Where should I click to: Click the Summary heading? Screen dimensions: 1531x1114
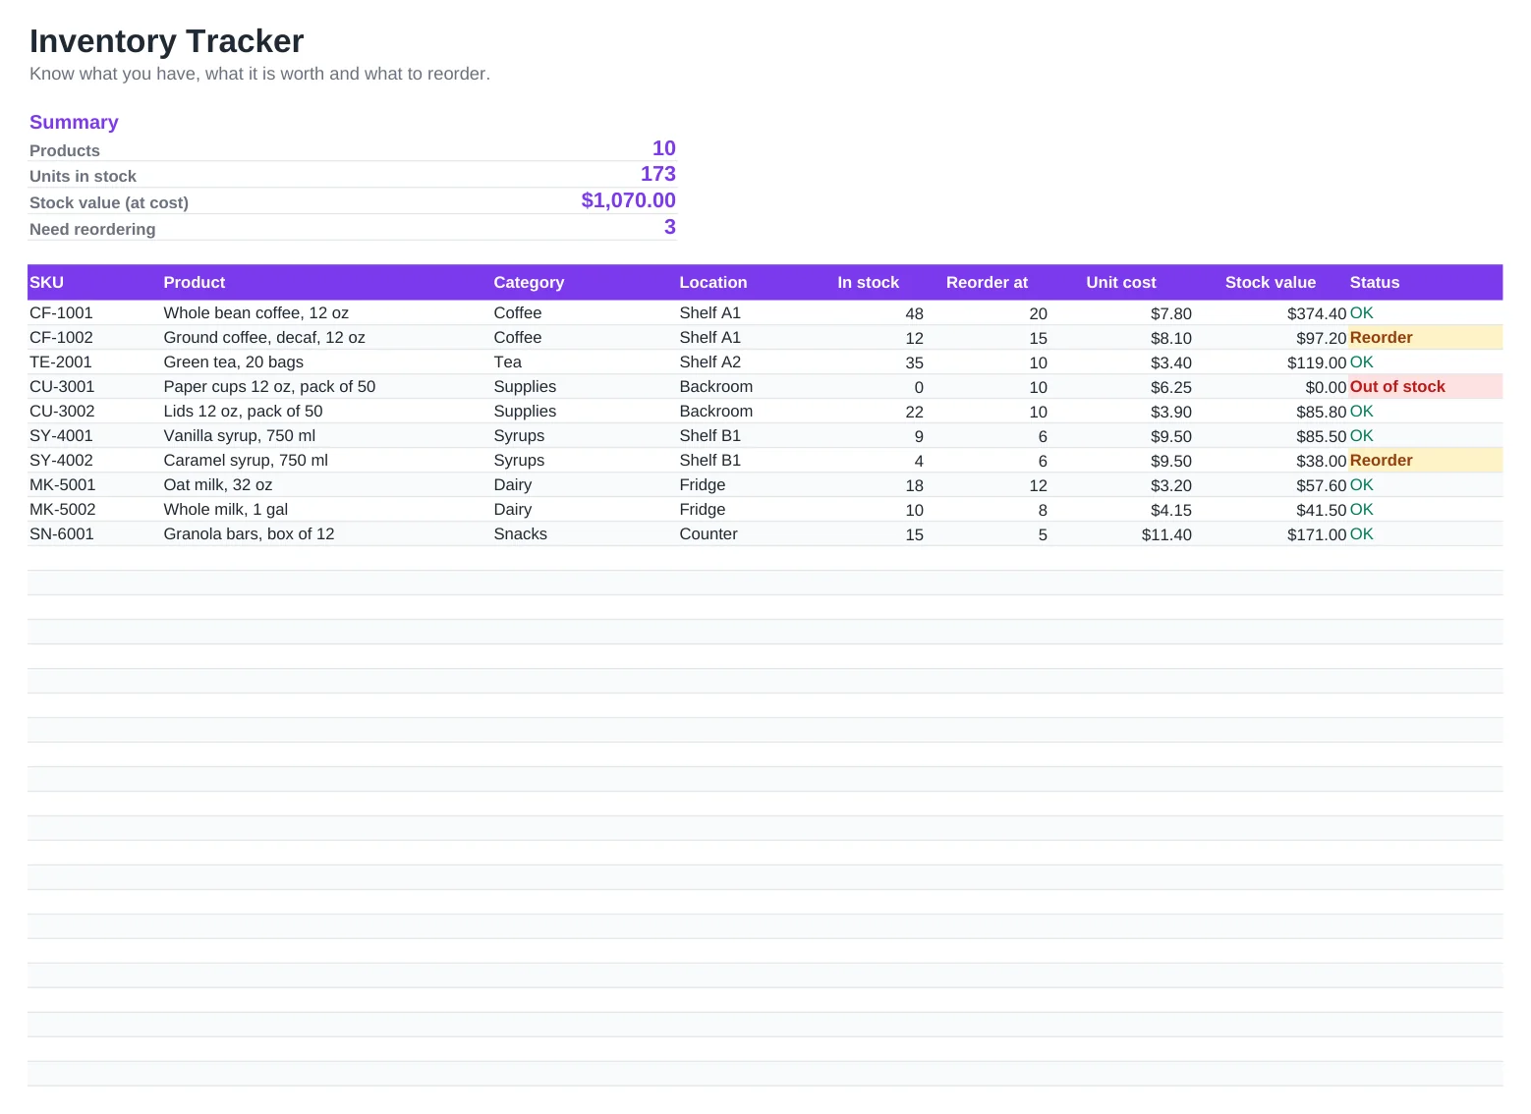[x=74, y=122]
